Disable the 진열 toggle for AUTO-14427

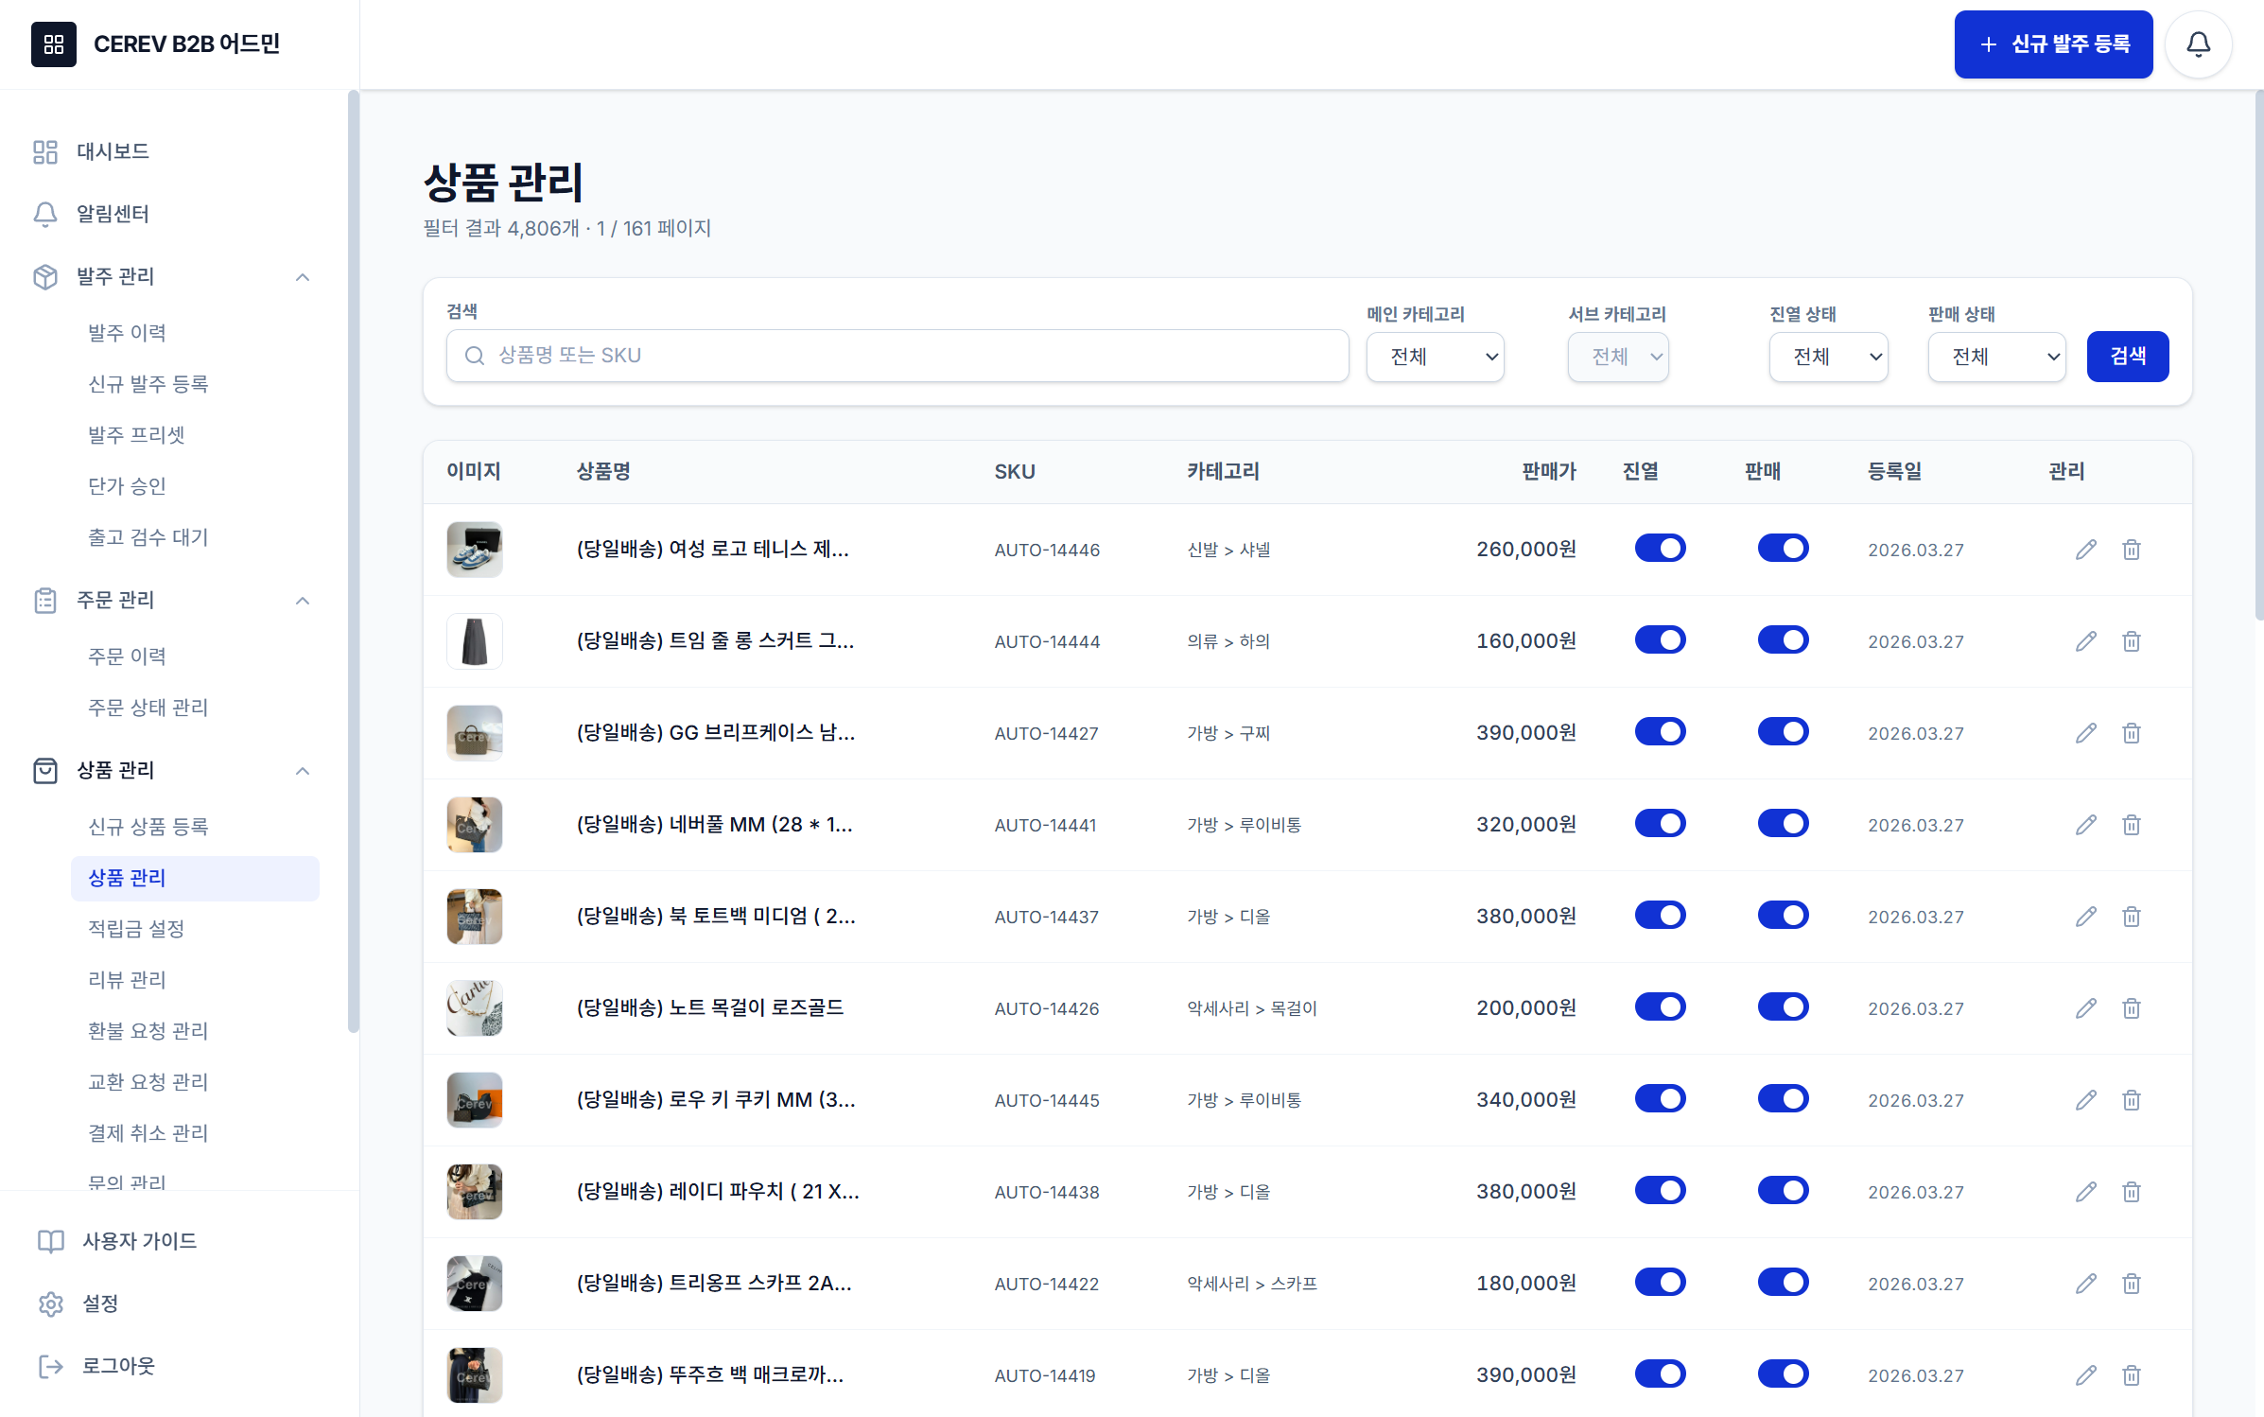pos(1661,731)
